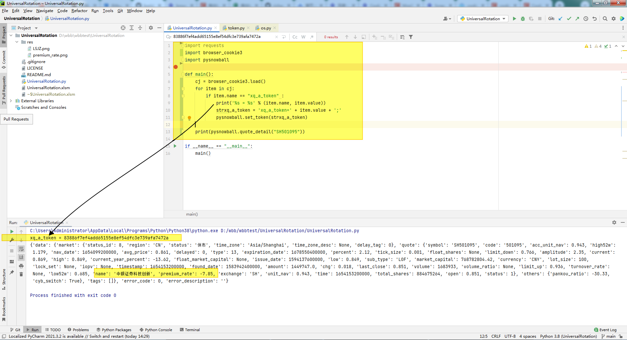
Task: Print the console output using printer icon
Action: (21, 266)
